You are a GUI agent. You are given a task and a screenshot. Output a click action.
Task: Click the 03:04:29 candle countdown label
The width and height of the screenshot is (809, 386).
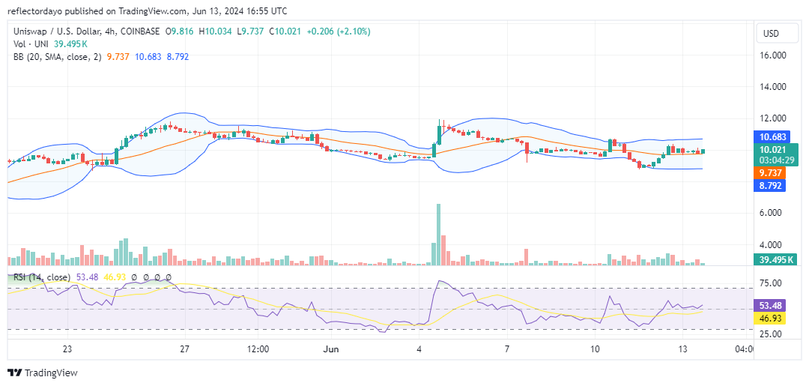tap(776, 160)
